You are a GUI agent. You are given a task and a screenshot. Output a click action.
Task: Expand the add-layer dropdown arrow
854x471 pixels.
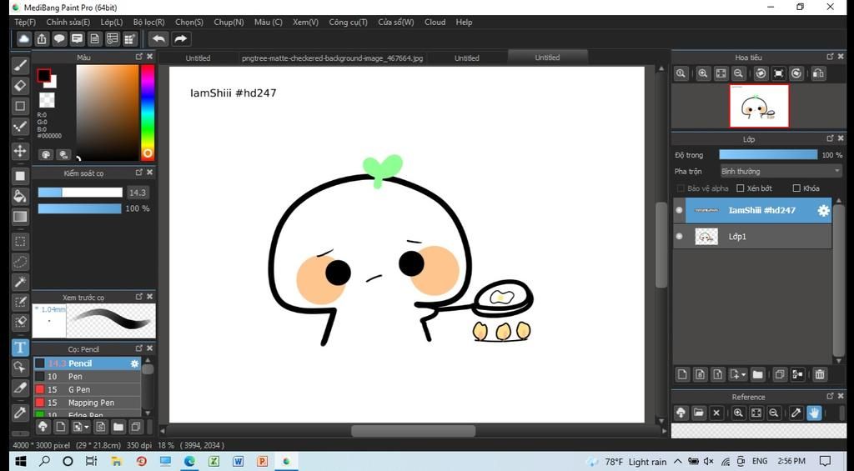(x=743, y=374)
